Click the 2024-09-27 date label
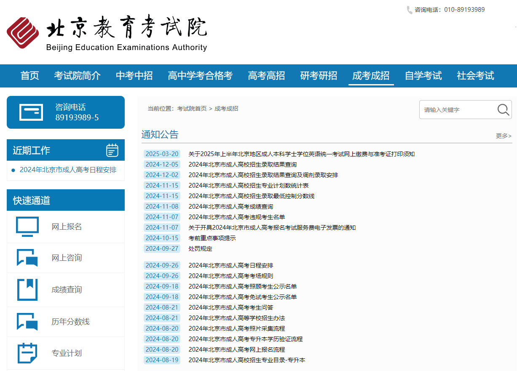 click(162, 249)
